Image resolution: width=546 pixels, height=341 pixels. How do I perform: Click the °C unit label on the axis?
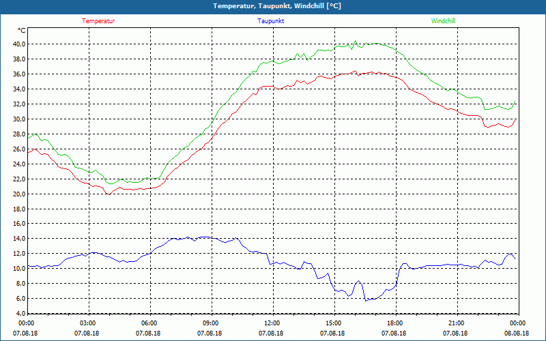pyautogui.click(x=22, y=31)
